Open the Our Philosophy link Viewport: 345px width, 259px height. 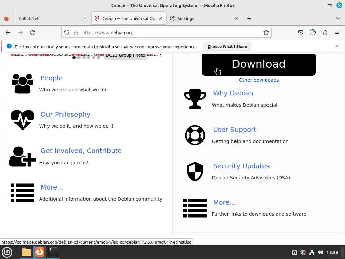pyautogui.click(x=65, y=114)
